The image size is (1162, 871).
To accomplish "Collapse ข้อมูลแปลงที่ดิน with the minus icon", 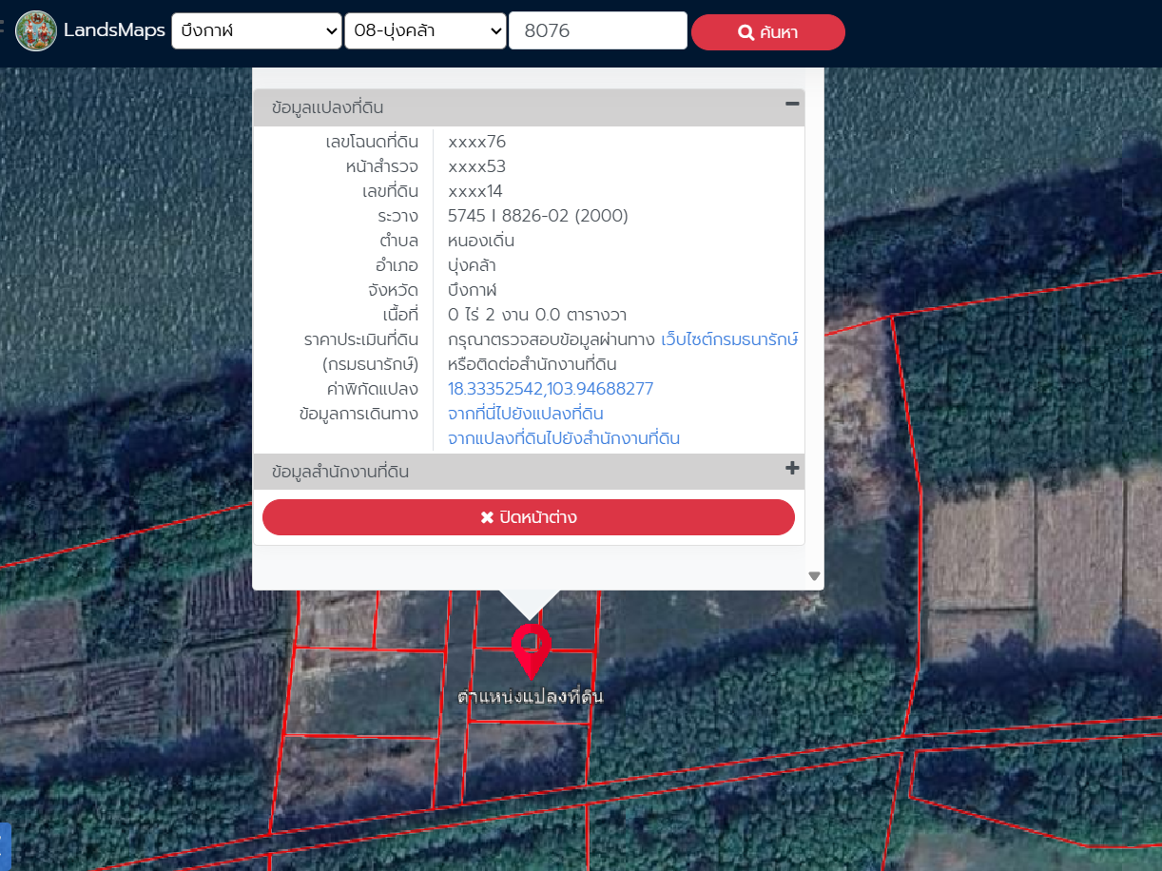I will tap(791, 105).
